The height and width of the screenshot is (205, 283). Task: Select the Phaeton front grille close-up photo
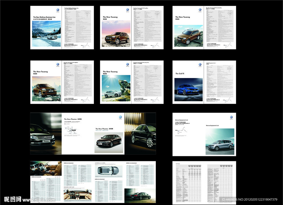(x=46, y=134)
